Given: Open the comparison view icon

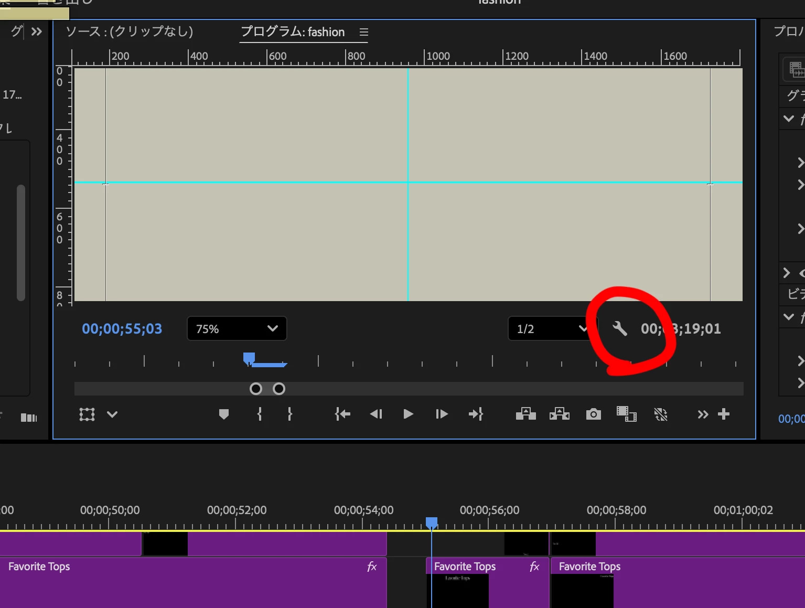Looking at the screenshot, I should click(627, 414).
